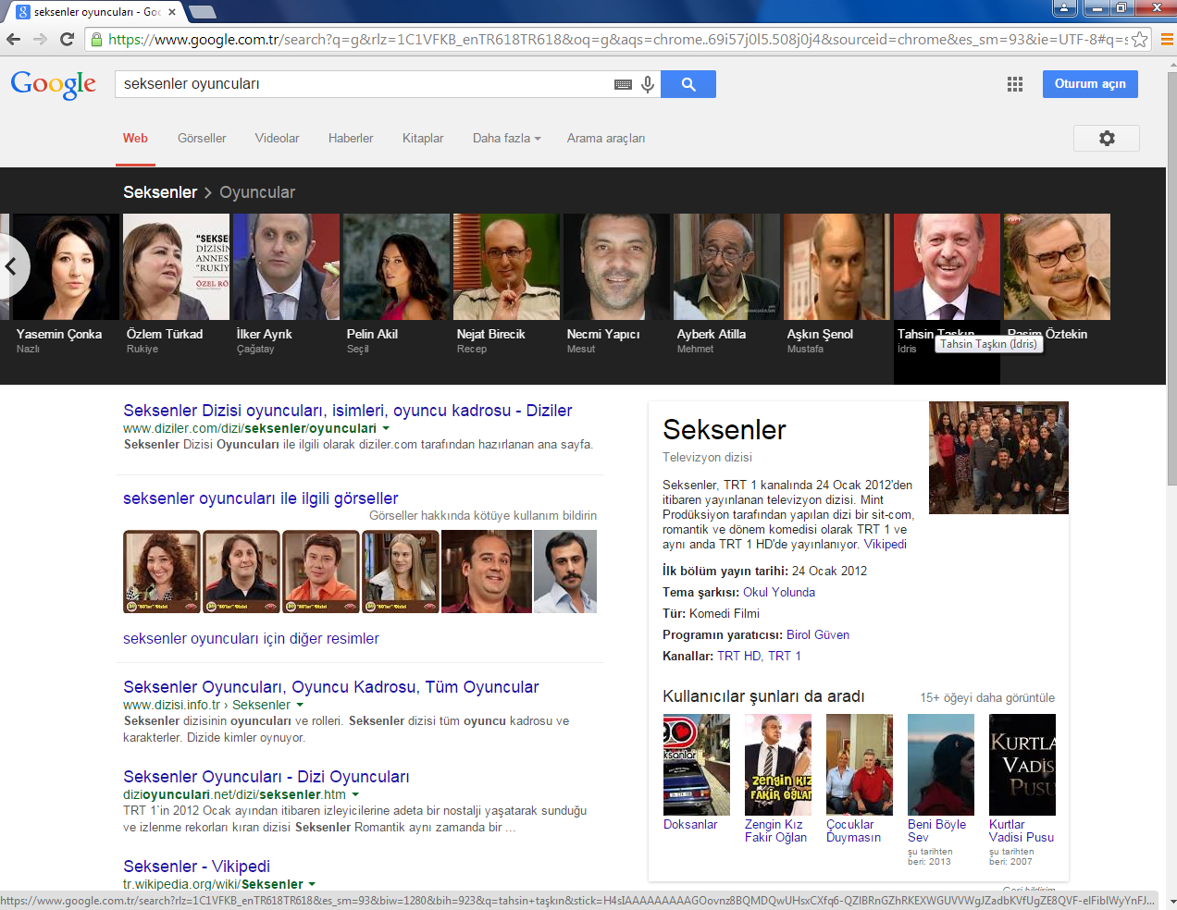The height and width of the screenshot is (910, 1177).
Task: Open a new browser tab
Action: 202,12
